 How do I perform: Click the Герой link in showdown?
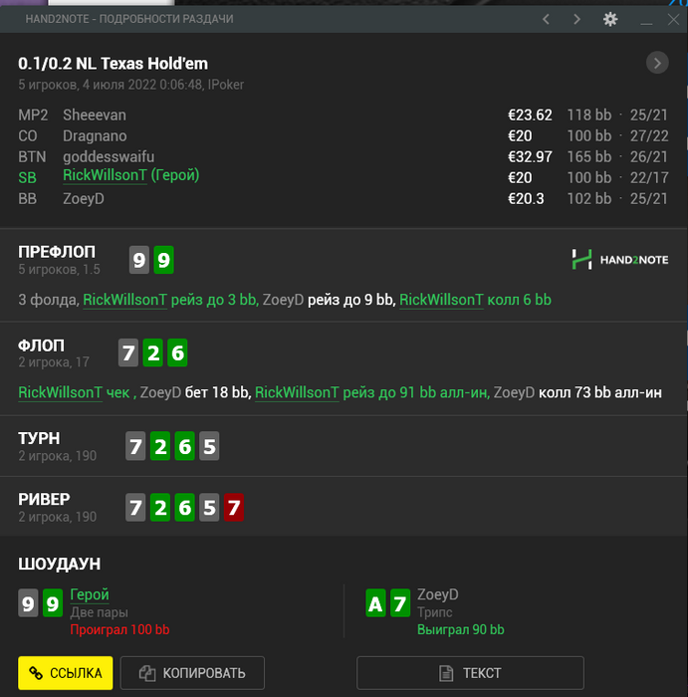click(x=90, y=594)
